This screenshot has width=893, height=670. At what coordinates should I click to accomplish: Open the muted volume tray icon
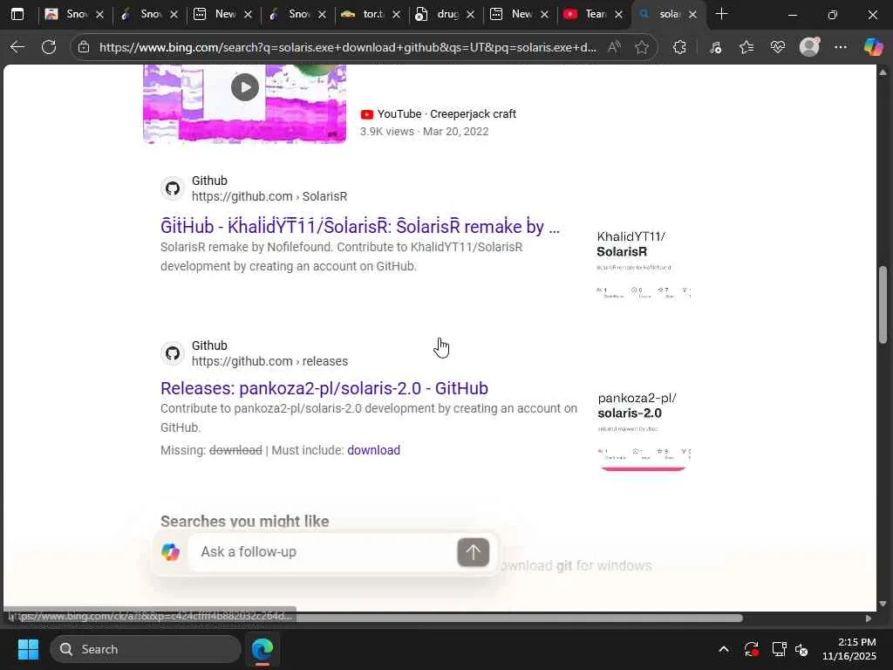coord(801,649)
